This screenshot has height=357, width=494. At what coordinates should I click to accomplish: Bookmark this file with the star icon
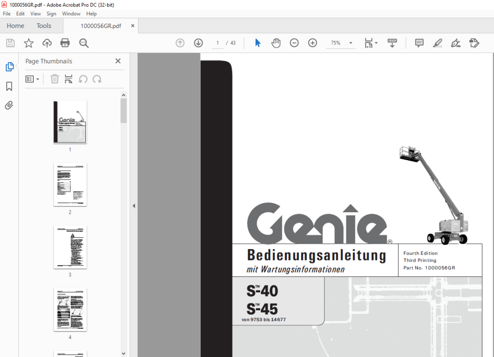tap(28, 43)
